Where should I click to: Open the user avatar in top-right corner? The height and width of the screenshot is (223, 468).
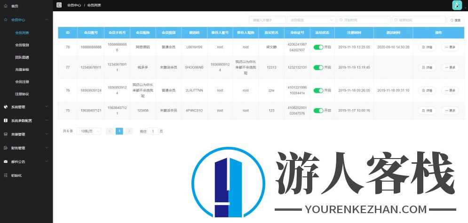[457, 5]
